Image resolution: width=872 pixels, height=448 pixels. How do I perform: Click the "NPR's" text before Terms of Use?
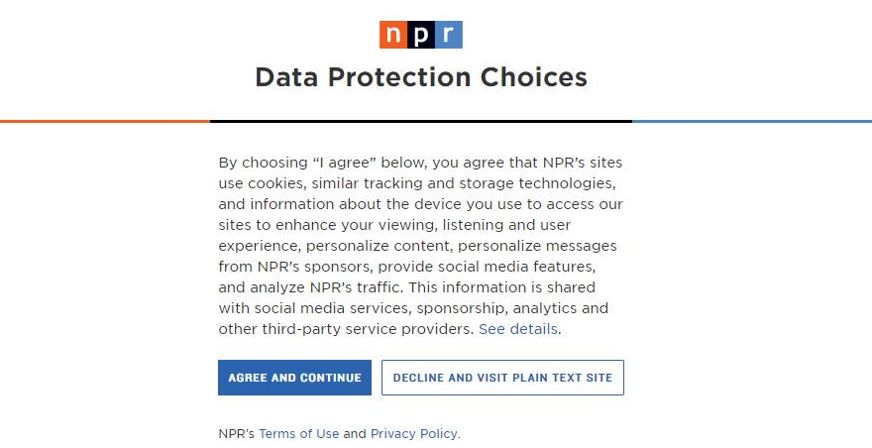coord(236,434)
